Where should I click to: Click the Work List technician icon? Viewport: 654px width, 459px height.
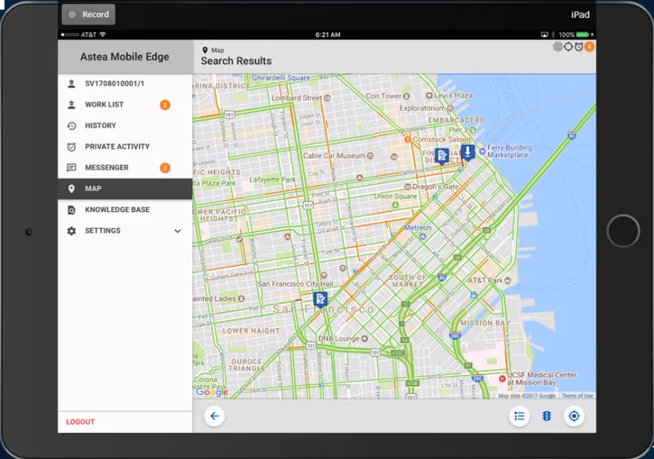(72, 105)
